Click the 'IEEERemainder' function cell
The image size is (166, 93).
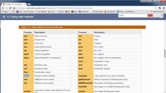pyautogui.click(x=86, y=83)
